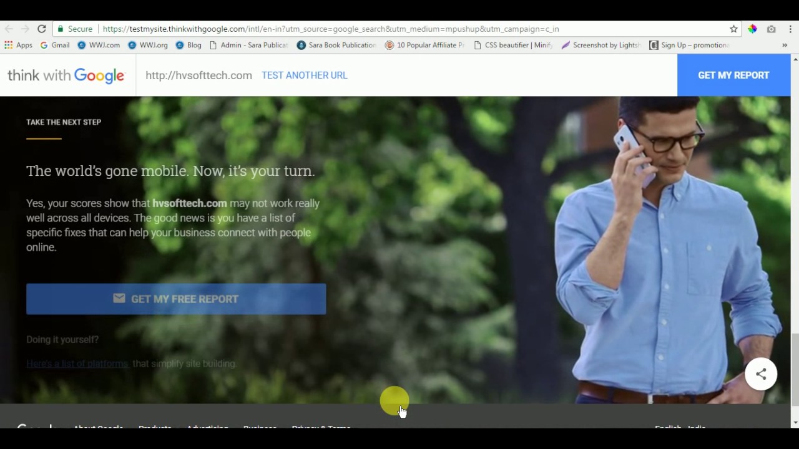Image resolution: width=799 pixels, height=449 pixels.
Task: Open the CSS beautifier bookmark
Action: [x=513, y=45]
